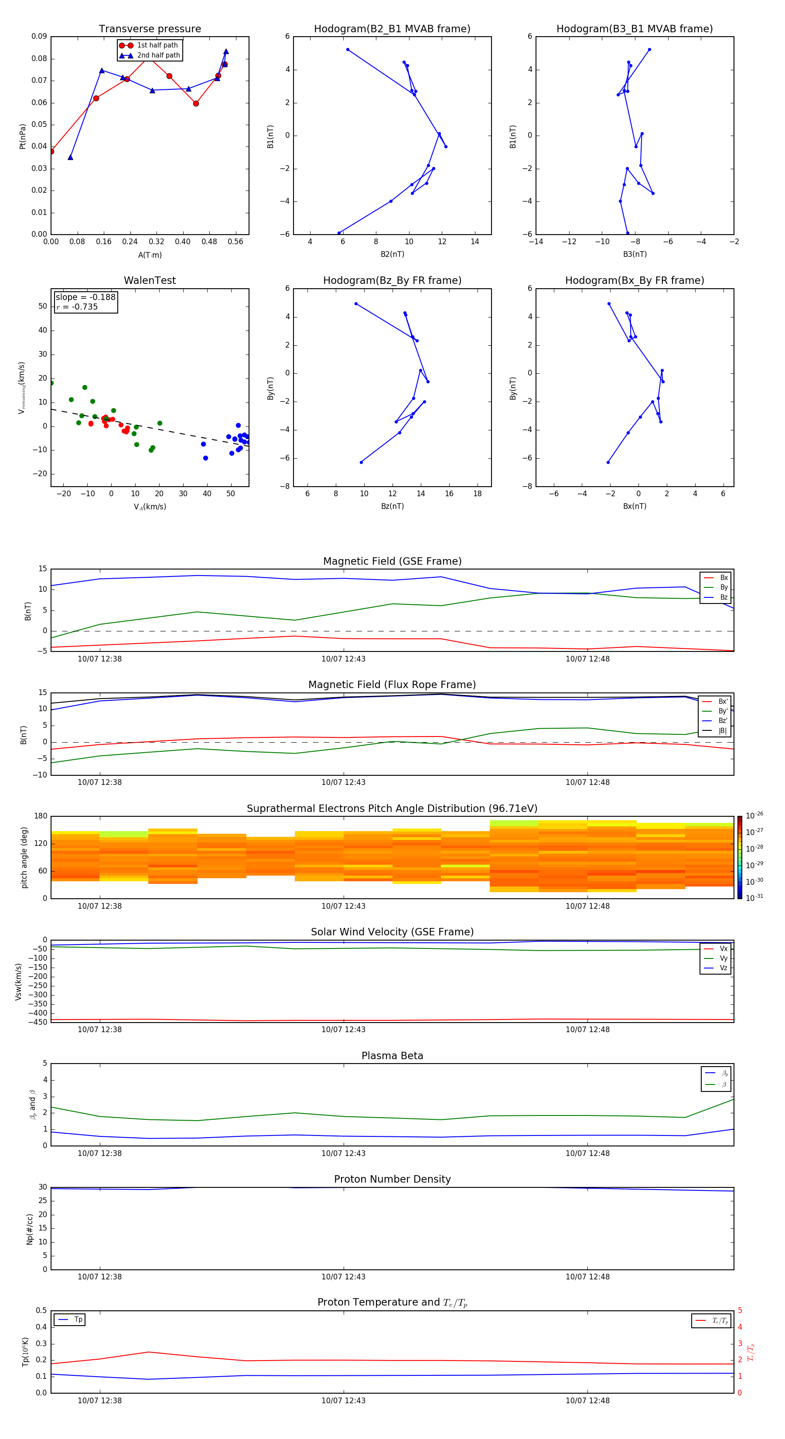
Task: Click the "Proton Temperature and Te/Tp" title
Action: pos(392,1303)
